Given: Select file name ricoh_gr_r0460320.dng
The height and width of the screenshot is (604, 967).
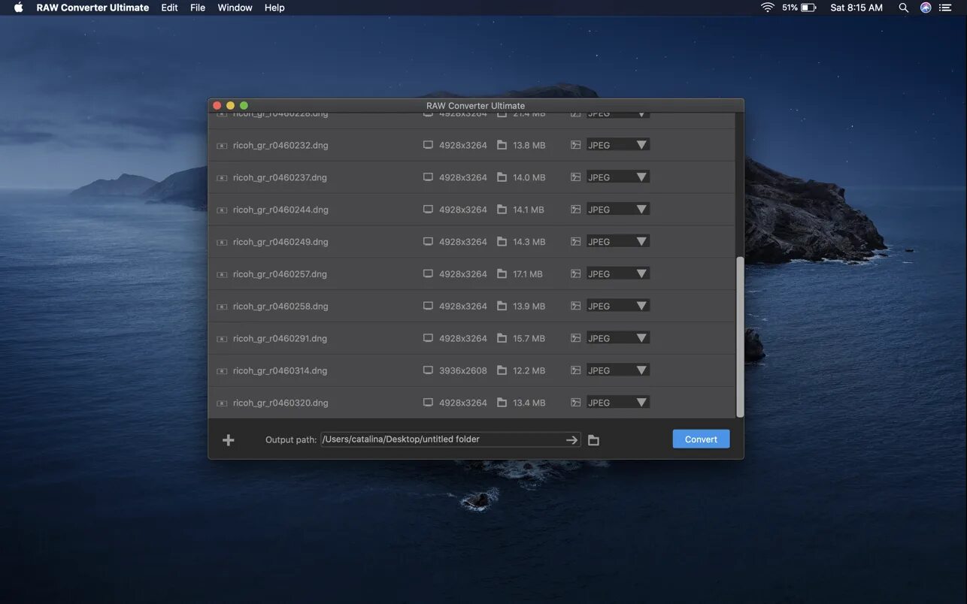Looking at the screenshot, I should pyautogui.click(x=280, y=404).
